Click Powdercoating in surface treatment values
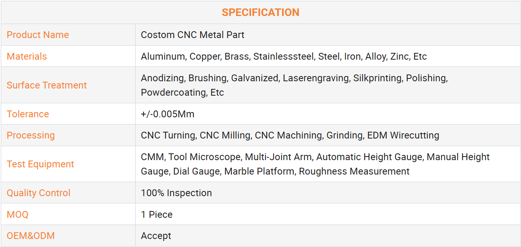Image resolution: width=521 pixels, height=247 pixels. pyautogui.click(x=174, y=92)
